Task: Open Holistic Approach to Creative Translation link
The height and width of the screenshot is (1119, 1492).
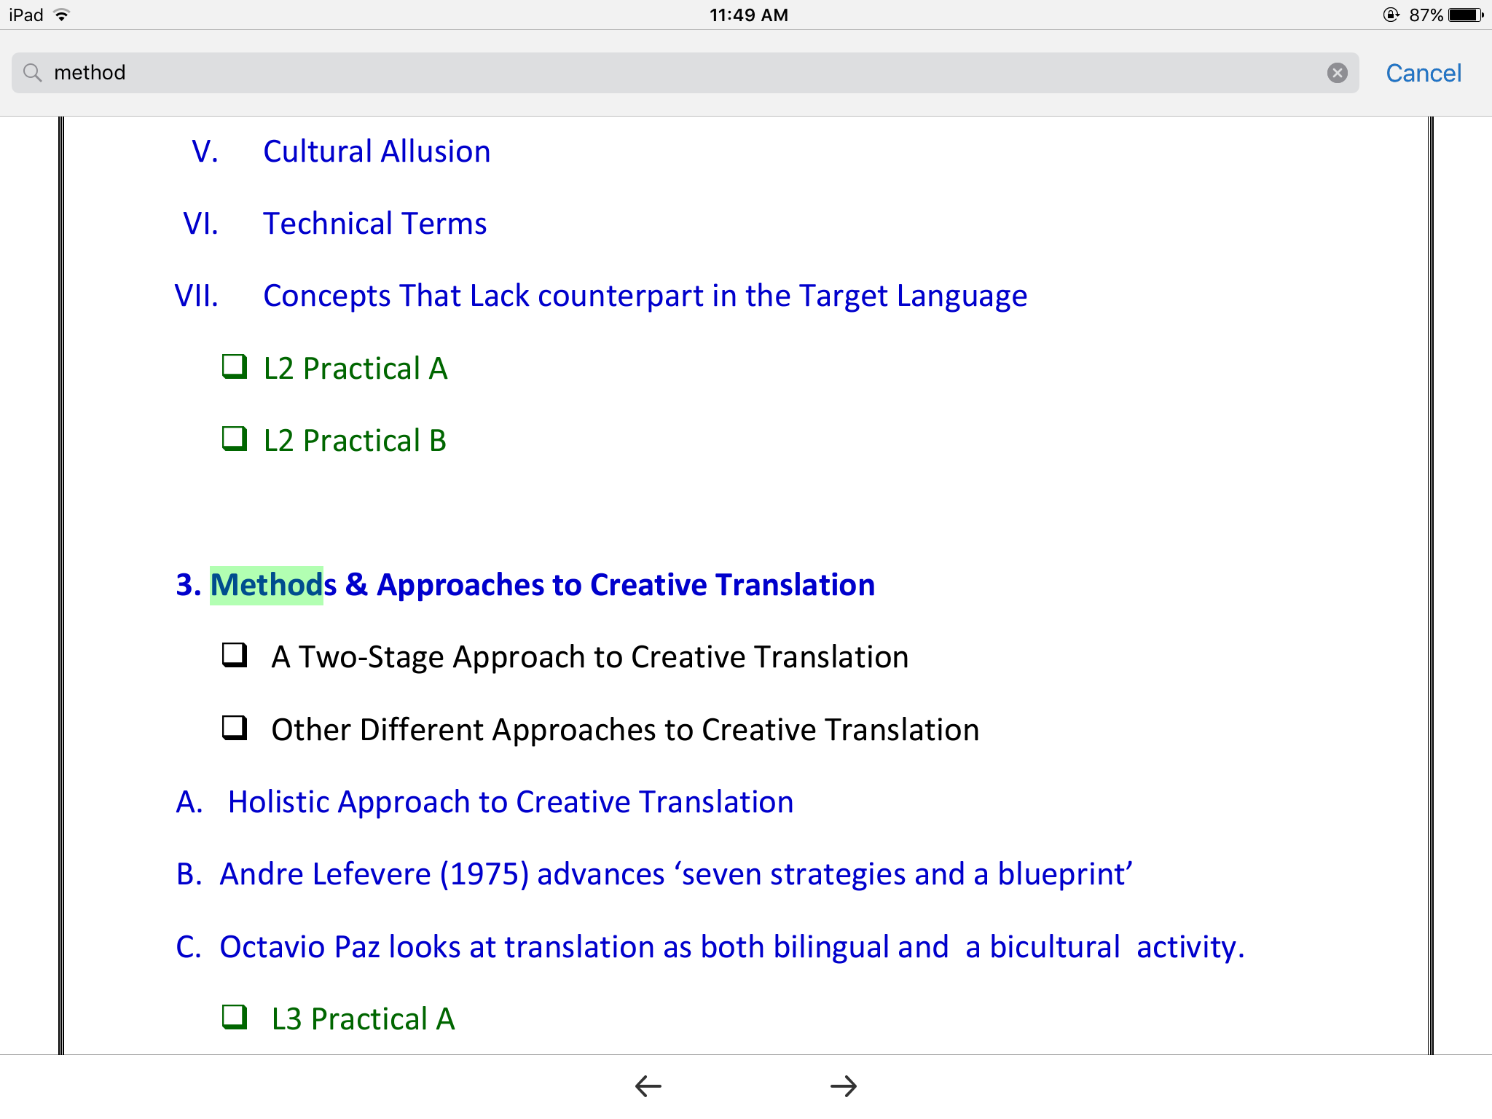Action: pyautogui.click(x=510, y=802)
